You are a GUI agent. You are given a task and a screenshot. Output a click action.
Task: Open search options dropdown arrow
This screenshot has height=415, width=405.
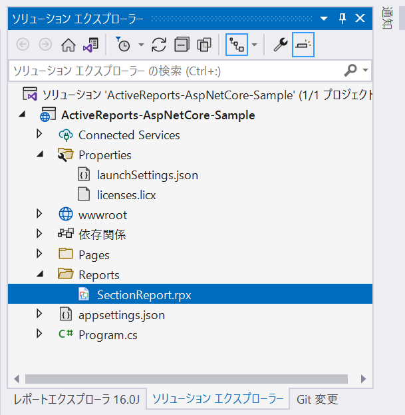[x=365, y=70]
